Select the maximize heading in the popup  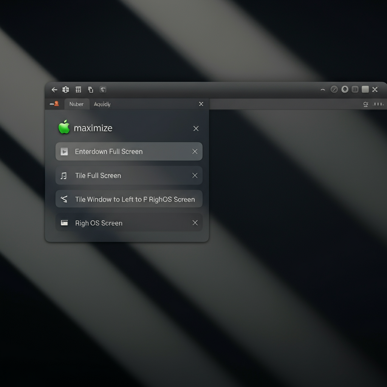point(93,128)
